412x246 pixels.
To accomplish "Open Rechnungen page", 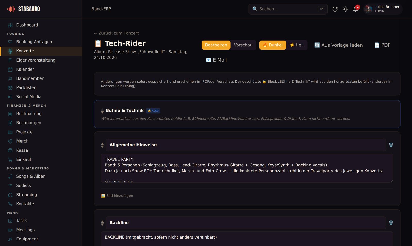I will click(x=41, y=123).
